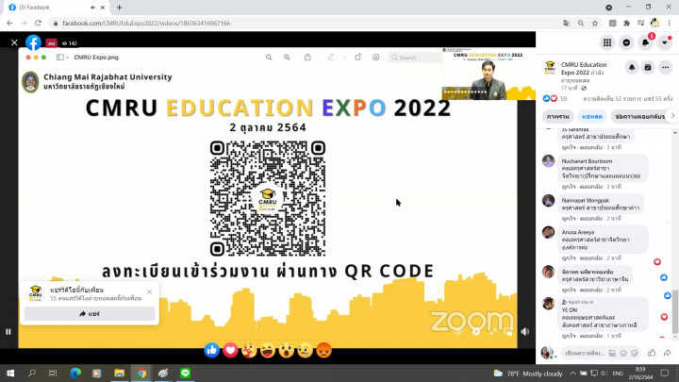Open File Explorer from the taskbar
The height and width of the screenshot is (382, 679).
click(120, 373)
